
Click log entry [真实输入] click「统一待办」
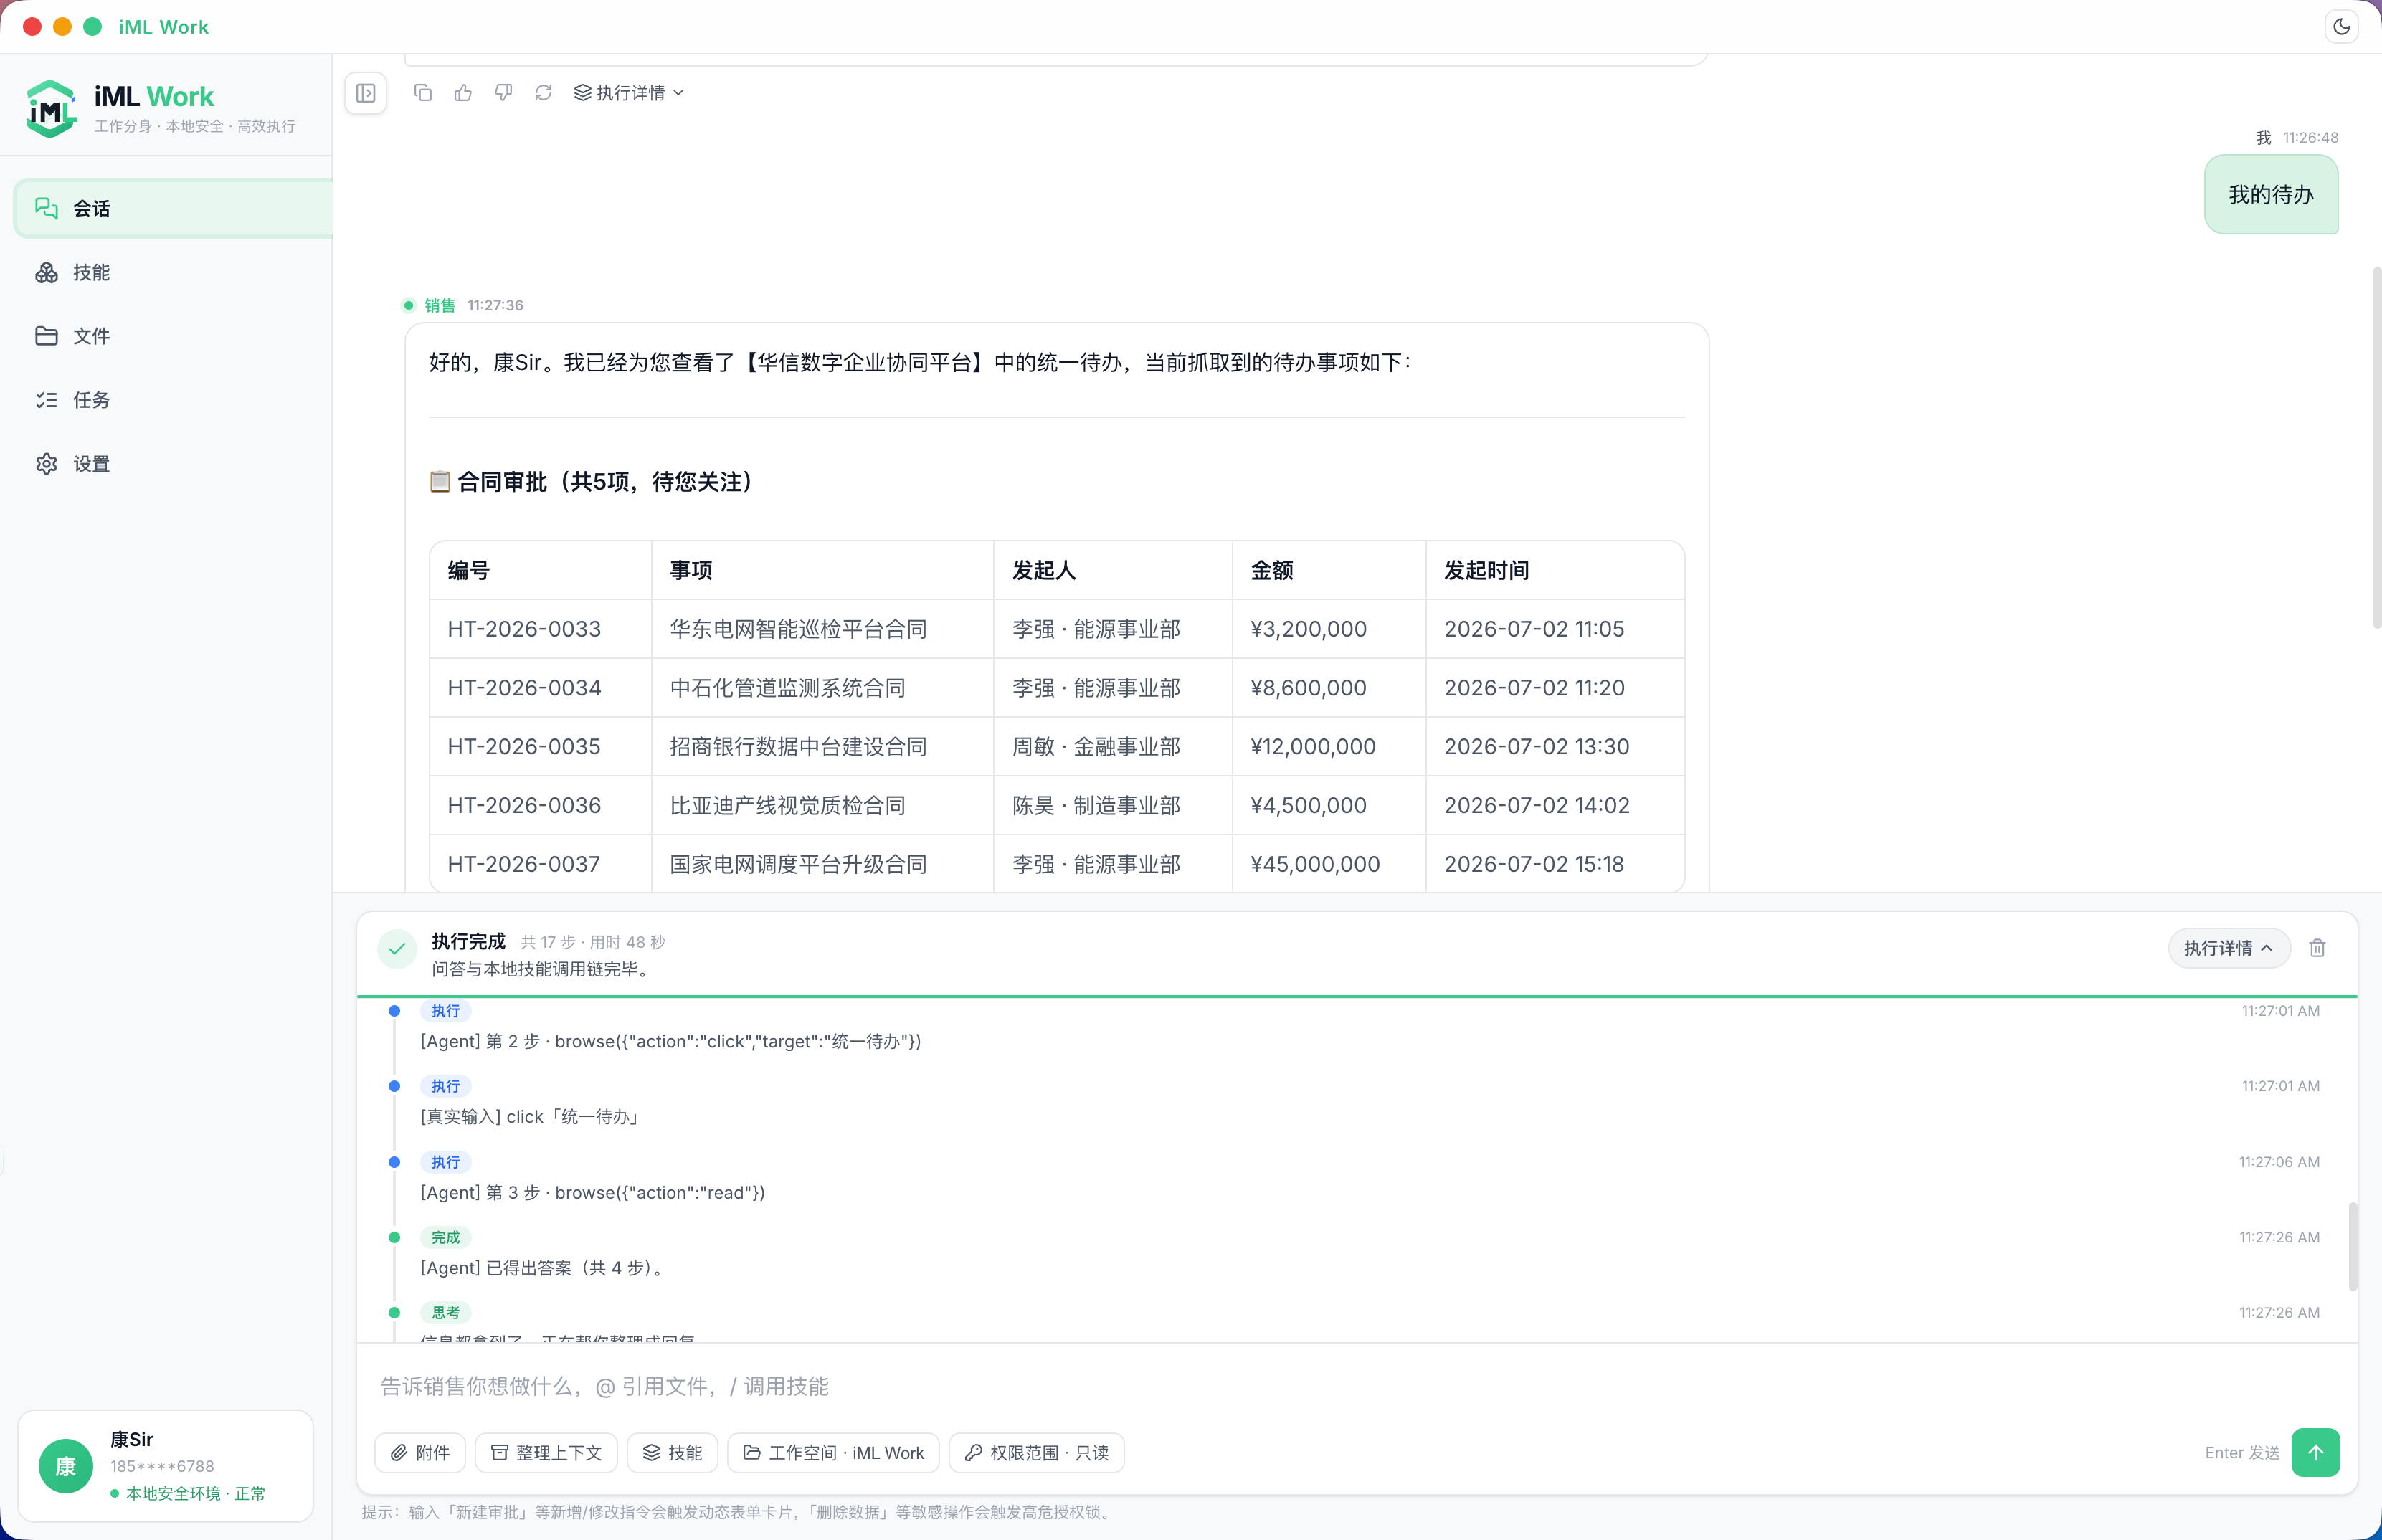[x=532, y=1116]
